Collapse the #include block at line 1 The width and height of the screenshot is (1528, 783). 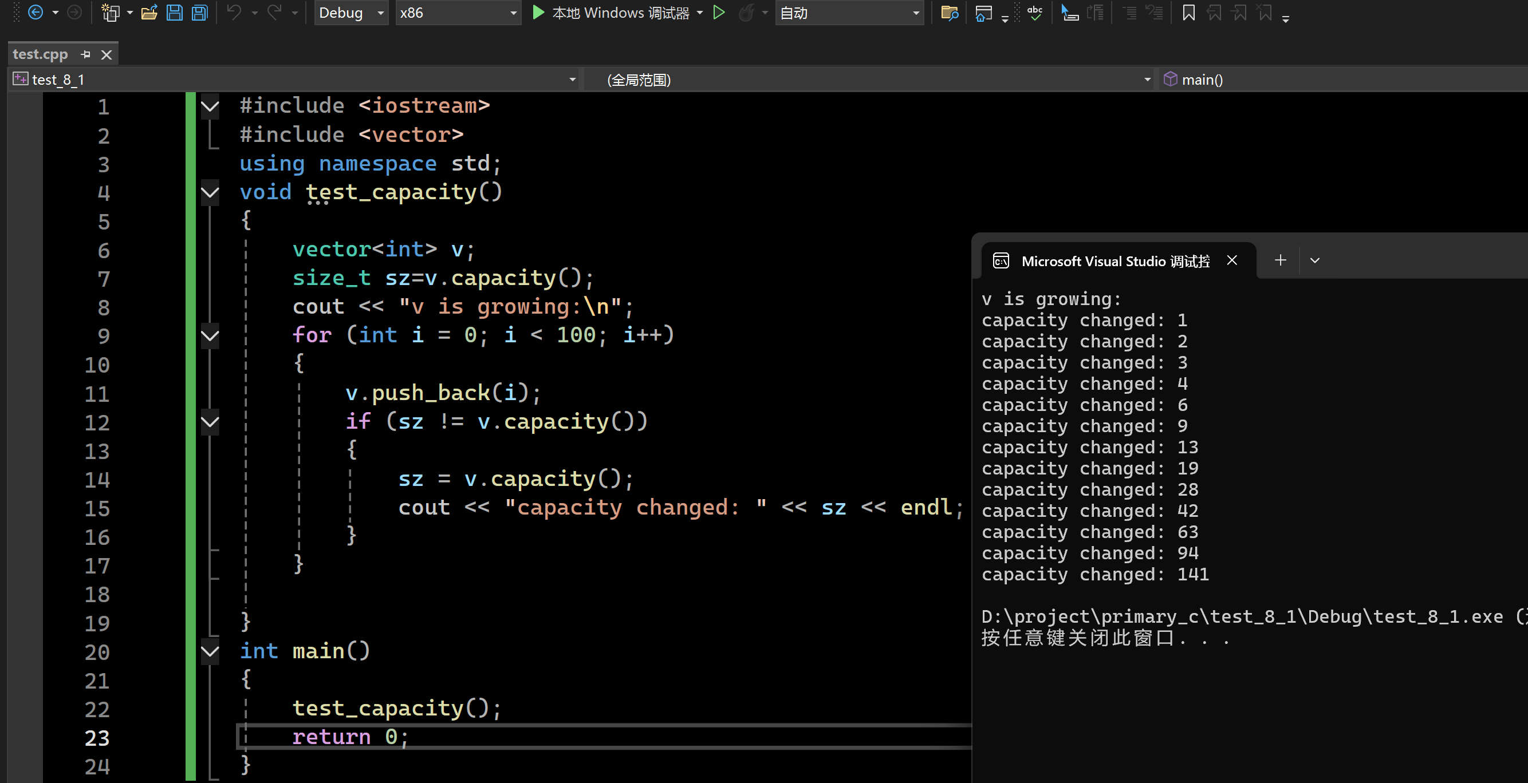click(210, 106)
